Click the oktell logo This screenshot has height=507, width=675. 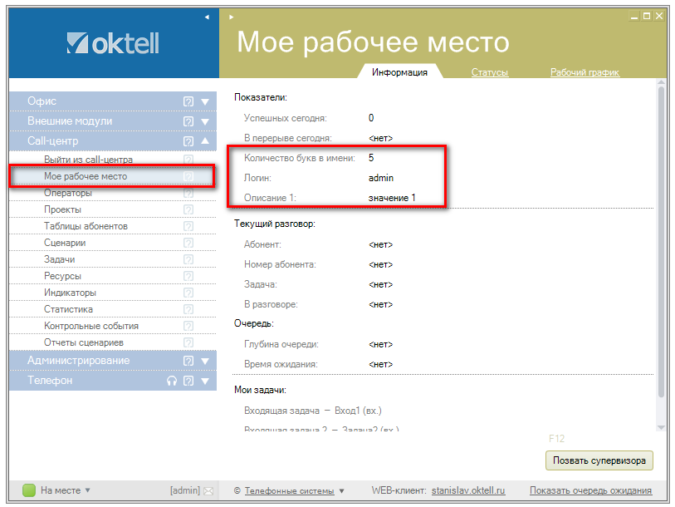pos(112,42)
